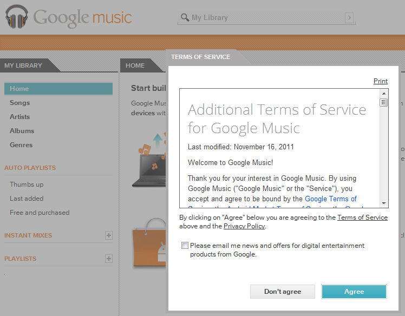Click the Google Music headphones logo
Image resolution: width=405 pixels, height=316 pixels.
(x=17, y=17)
